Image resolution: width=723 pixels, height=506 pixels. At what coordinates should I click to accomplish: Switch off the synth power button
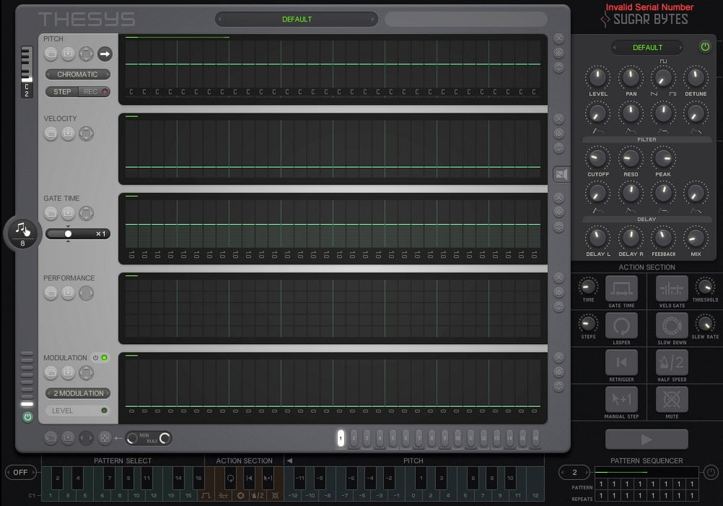704,47
